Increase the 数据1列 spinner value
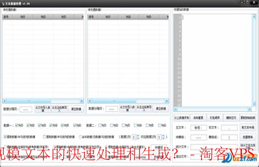 coord(138,136)
